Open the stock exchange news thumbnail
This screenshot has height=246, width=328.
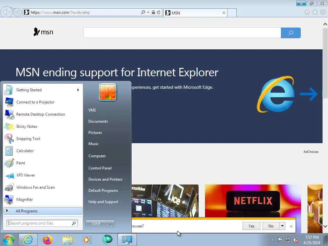point(165,201)
